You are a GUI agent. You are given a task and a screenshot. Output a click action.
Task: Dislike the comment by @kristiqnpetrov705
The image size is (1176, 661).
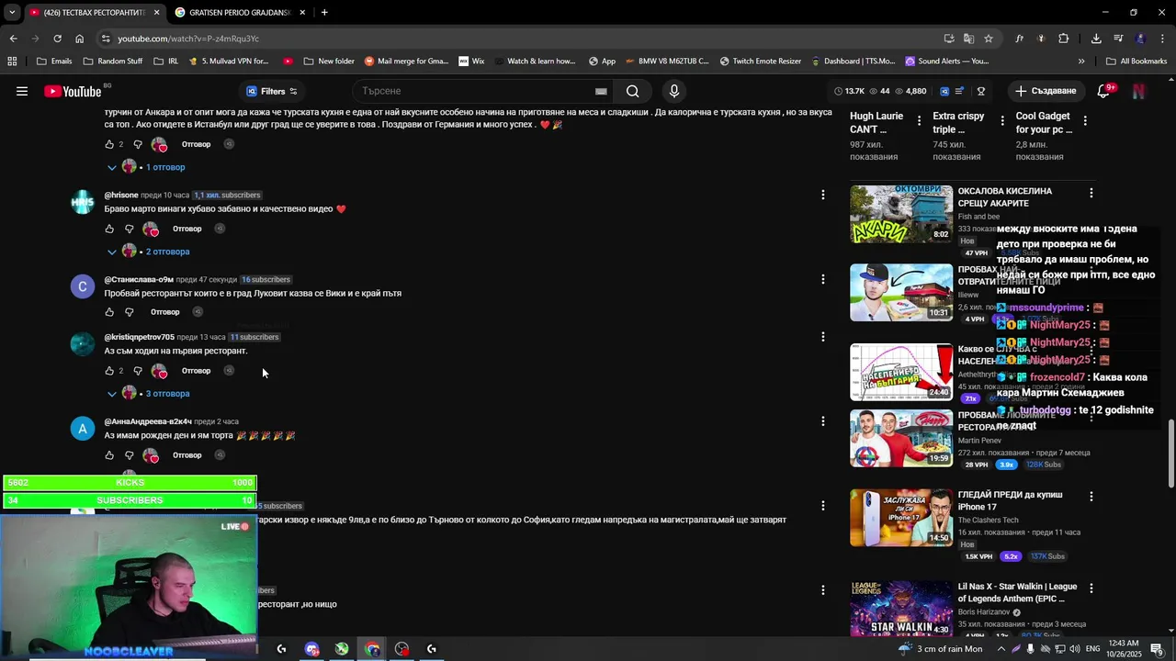coord(138,371)
